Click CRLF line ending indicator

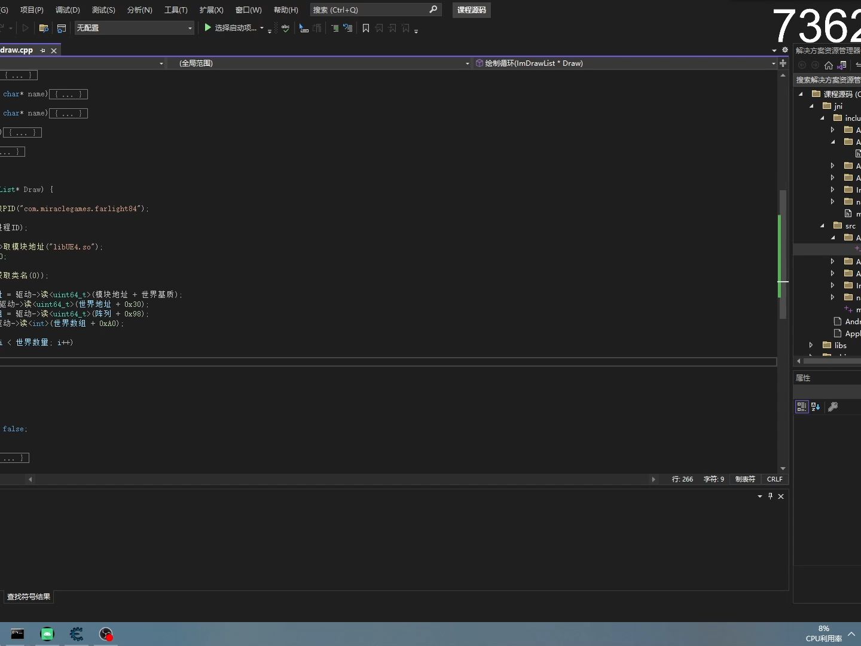[x=775, y=479]
